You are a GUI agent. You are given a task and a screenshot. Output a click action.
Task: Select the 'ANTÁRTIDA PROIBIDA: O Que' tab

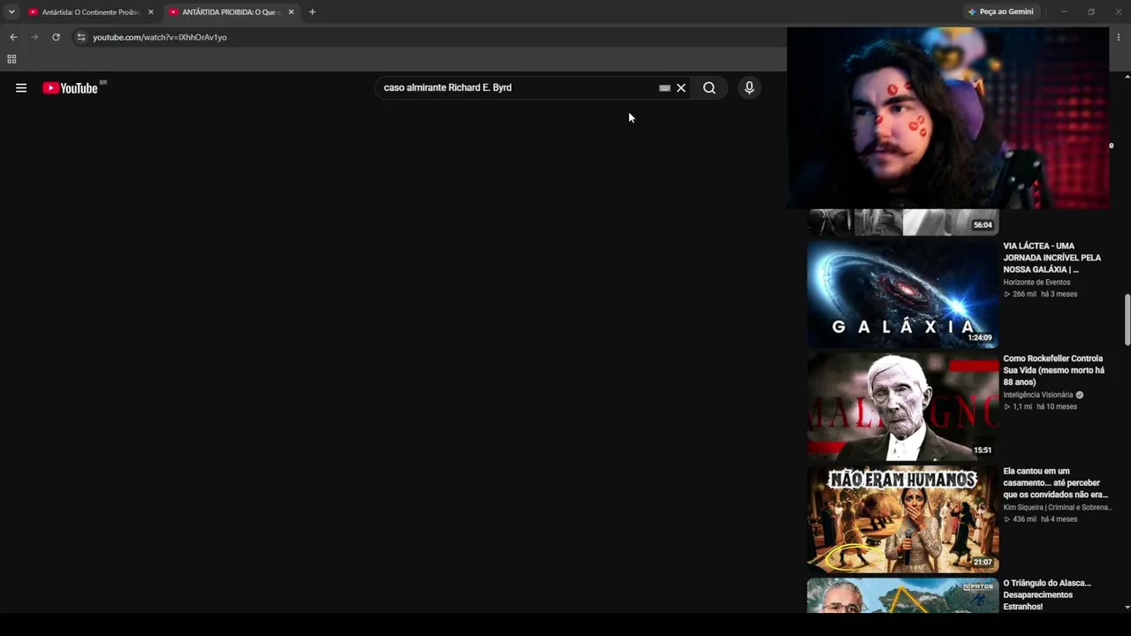(x=232, y=12)
